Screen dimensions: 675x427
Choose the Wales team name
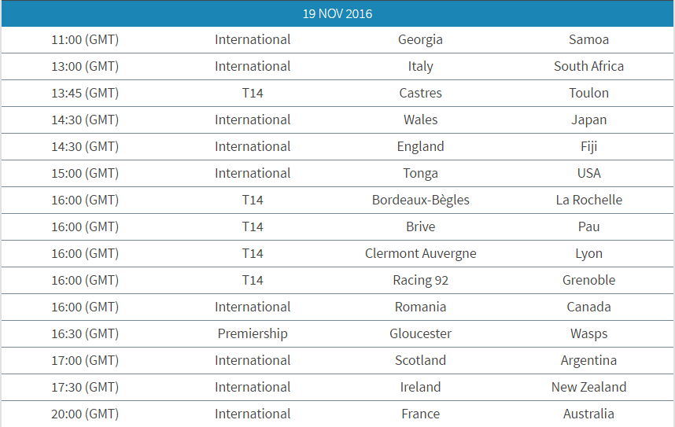point(420,120)
